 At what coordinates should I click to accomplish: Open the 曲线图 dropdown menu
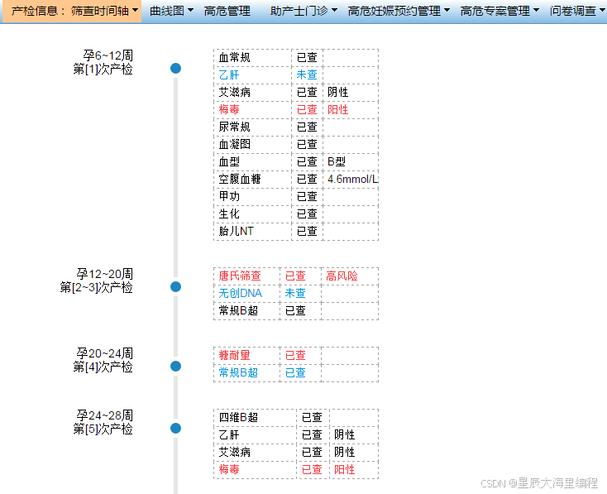171,11
